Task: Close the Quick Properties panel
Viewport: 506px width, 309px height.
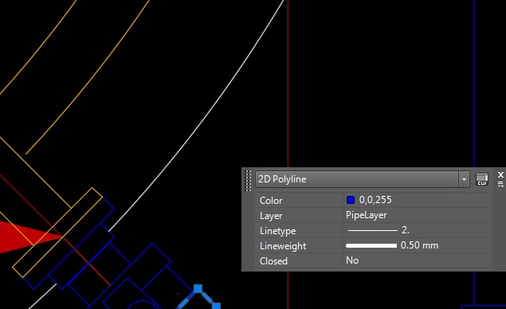Action: pyautogui.click(x=500, y=175)
